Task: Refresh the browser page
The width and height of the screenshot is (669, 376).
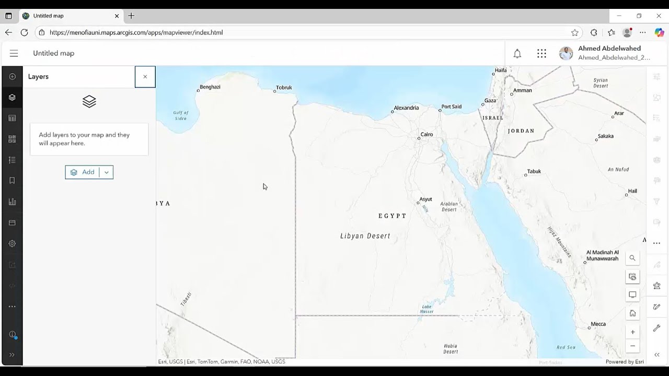Action: point(24,32)
